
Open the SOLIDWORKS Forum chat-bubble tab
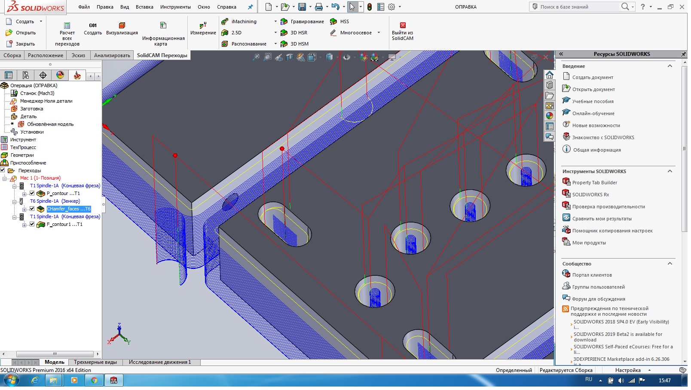point(550,137)
